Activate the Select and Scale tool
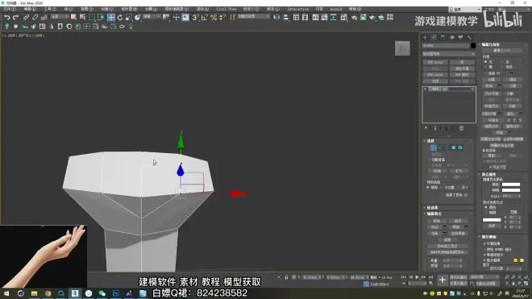This screenshot has height=299, width=532. [129, 17]
